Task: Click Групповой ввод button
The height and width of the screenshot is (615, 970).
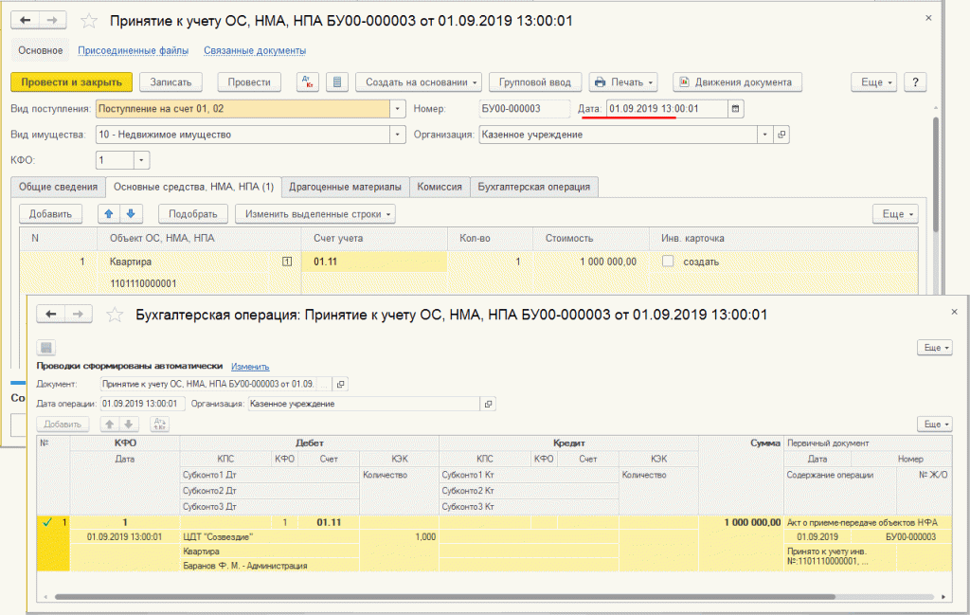Action: pyautogui.click(x=535, y=82)
